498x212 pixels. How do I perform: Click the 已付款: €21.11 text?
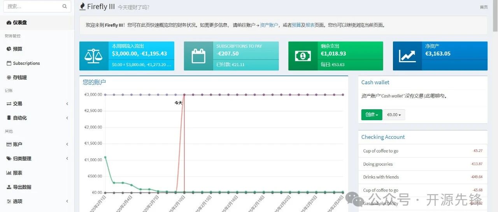(230, 65)
